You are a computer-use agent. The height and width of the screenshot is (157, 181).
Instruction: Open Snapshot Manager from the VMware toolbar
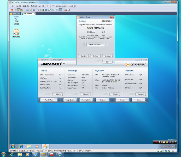point(34,10)
